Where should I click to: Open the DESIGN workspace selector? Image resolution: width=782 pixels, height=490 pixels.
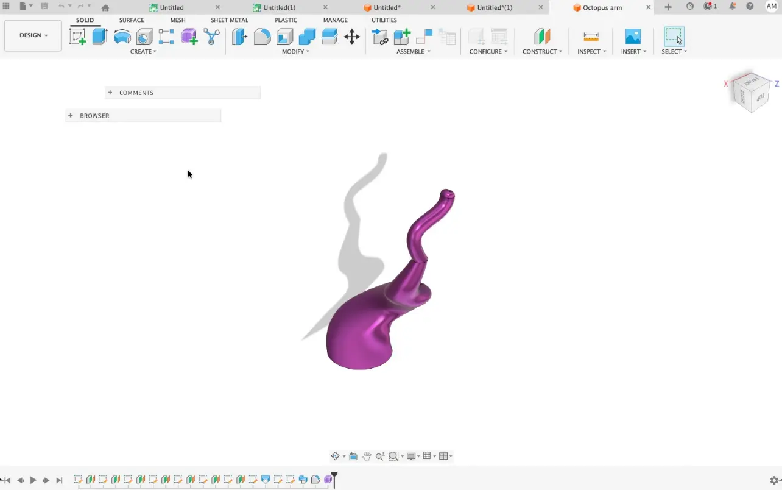[x=32, y=35]
